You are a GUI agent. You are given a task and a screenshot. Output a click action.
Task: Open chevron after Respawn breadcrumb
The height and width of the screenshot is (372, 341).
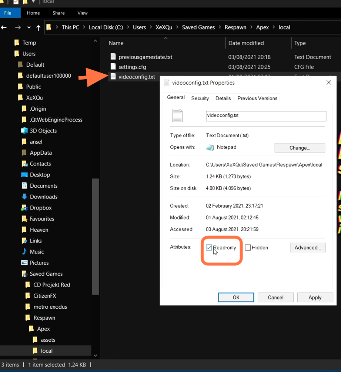(251, 27)
